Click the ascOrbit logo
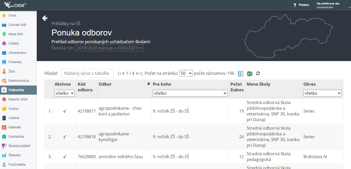The width and height of the screenshot is (351, 169). (15, 5)
